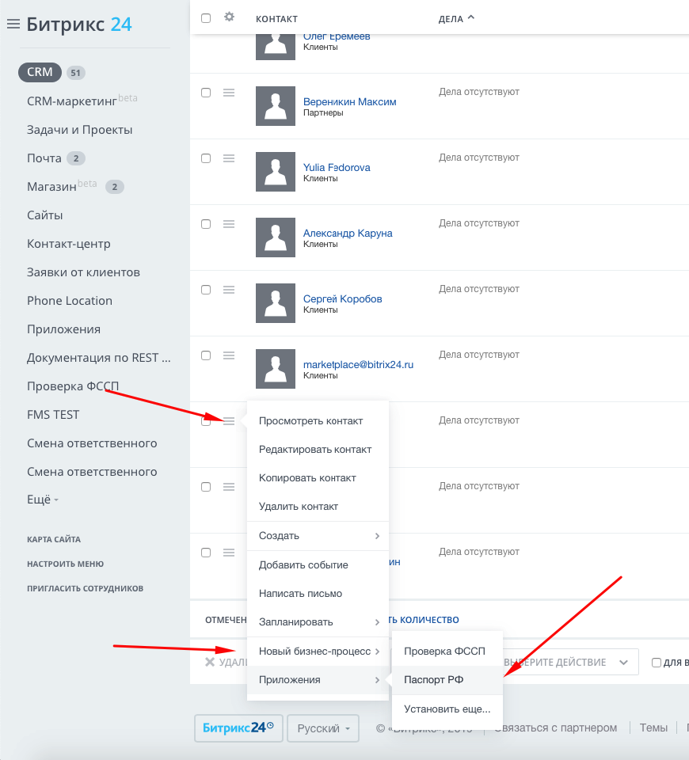Click avatar of Александр Каруна
689x760 pixels.
point(276,237)
